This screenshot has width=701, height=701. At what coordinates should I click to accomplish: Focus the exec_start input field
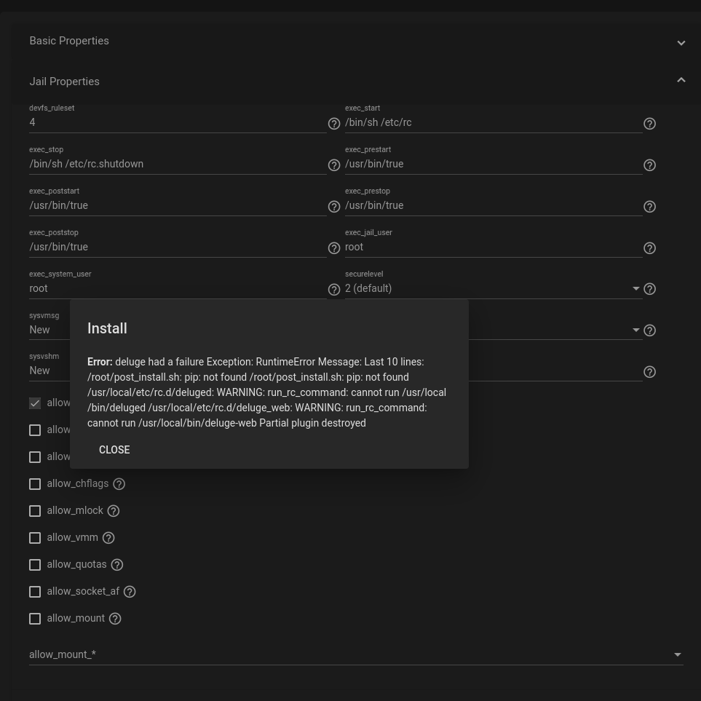[x=494, y=122]
